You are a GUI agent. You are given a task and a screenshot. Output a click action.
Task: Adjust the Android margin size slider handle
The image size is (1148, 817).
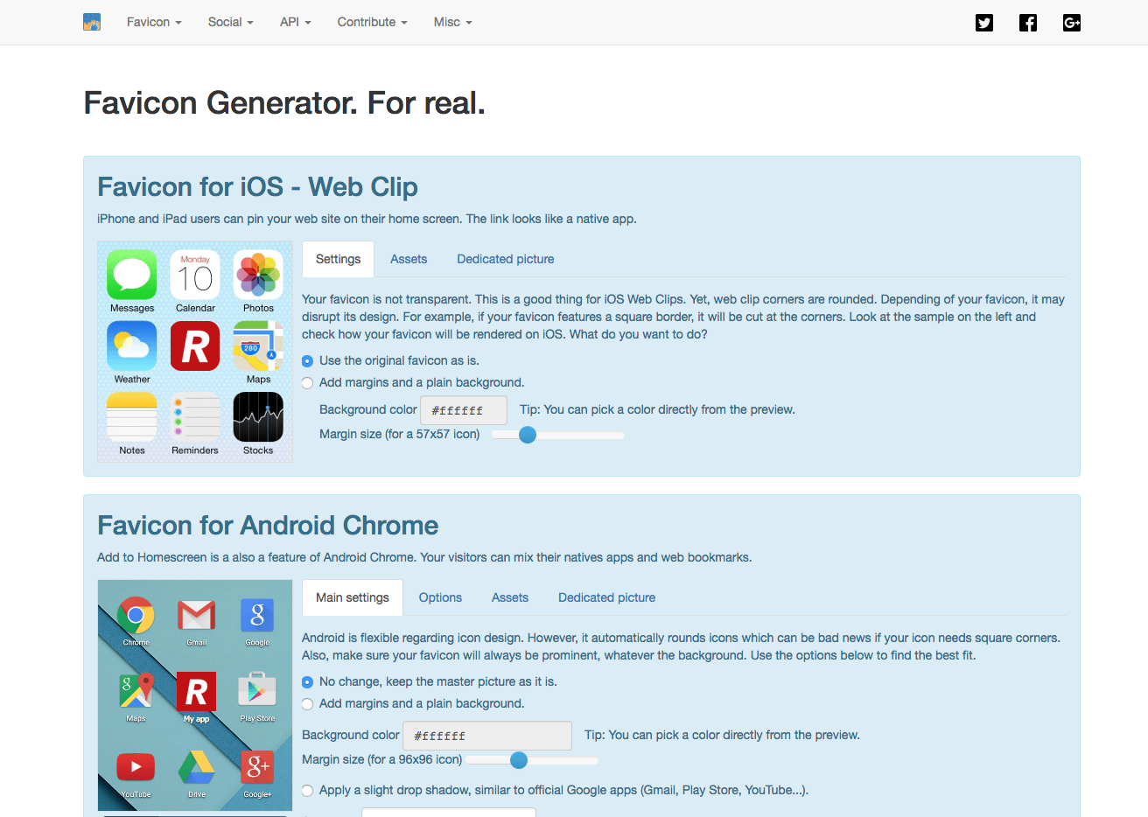tap(519, 760)
